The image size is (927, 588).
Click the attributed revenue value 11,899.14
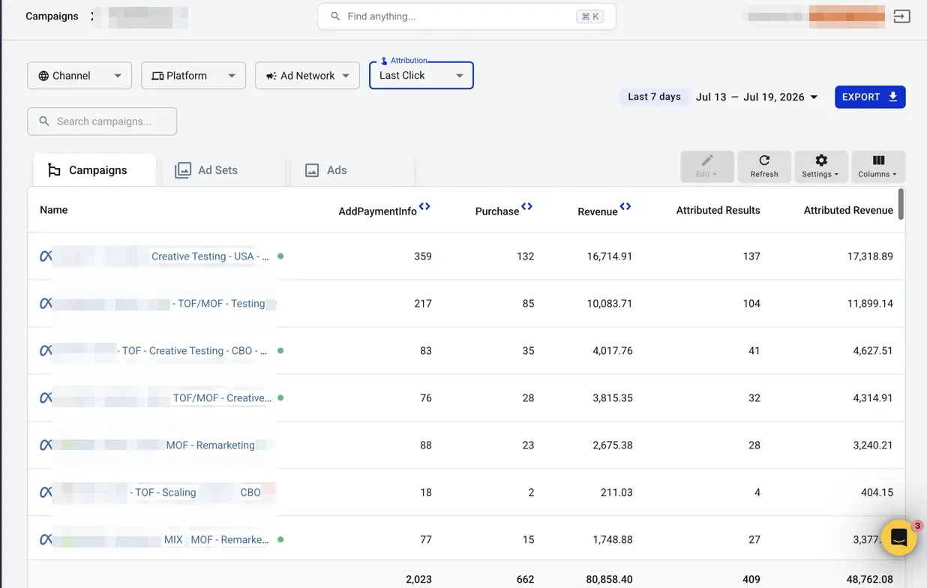(870, 304)
